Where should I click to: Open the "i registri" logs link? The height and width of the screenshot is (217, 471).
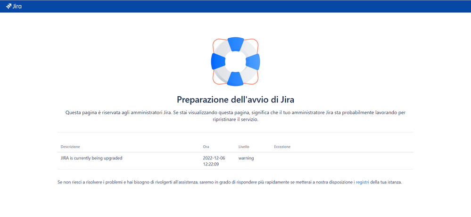tap(361, 182)
